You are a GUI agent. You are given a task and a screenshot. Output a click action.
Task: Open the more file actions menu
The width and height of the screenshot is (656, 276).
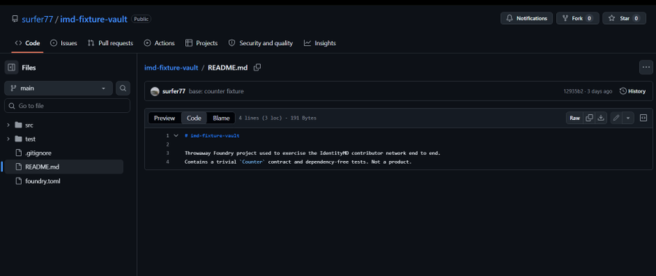(646, 67)
